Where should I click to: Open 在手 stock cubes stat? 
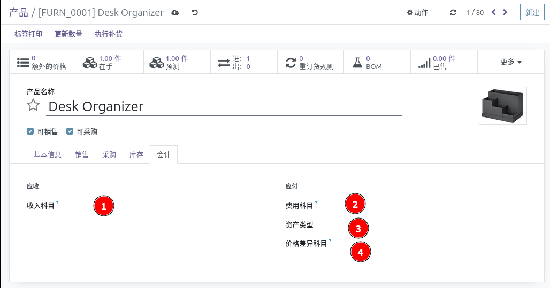(x=110, y=62)
